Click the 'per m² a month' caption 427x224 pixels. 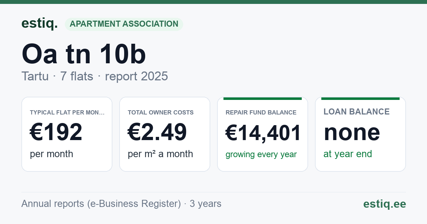tap(160, 154)
